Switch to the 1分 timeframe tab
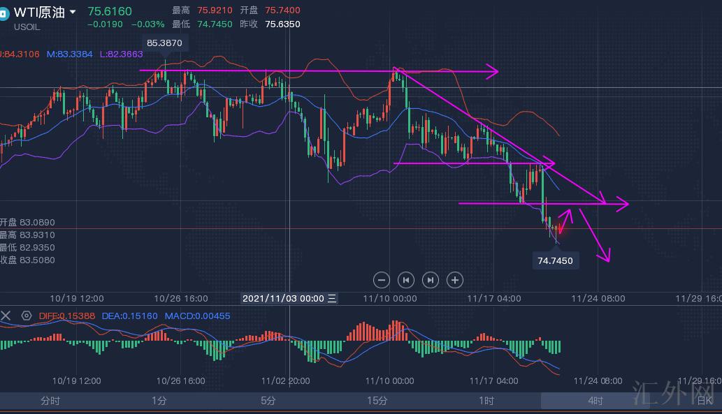Screen dimensions: 722x414 coord(159,401)
